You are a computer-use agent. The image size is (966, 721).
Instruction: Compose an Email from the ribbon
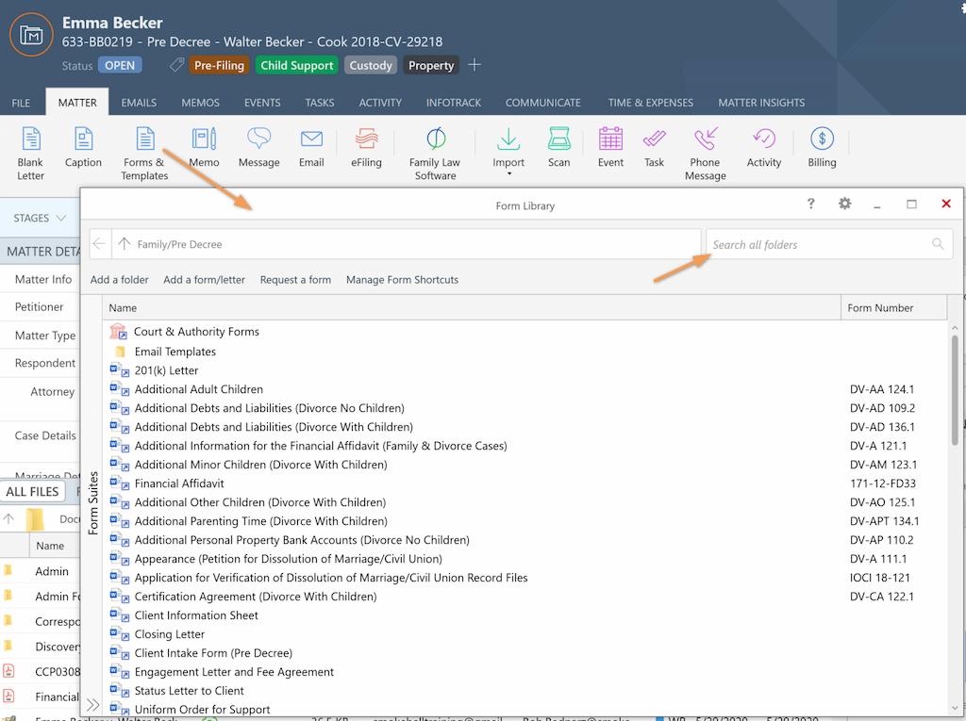pos(311,147)
